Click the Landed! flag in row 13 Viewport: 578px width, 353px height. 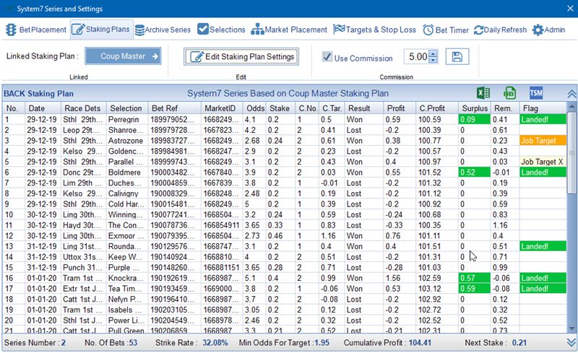coord(543,246)
